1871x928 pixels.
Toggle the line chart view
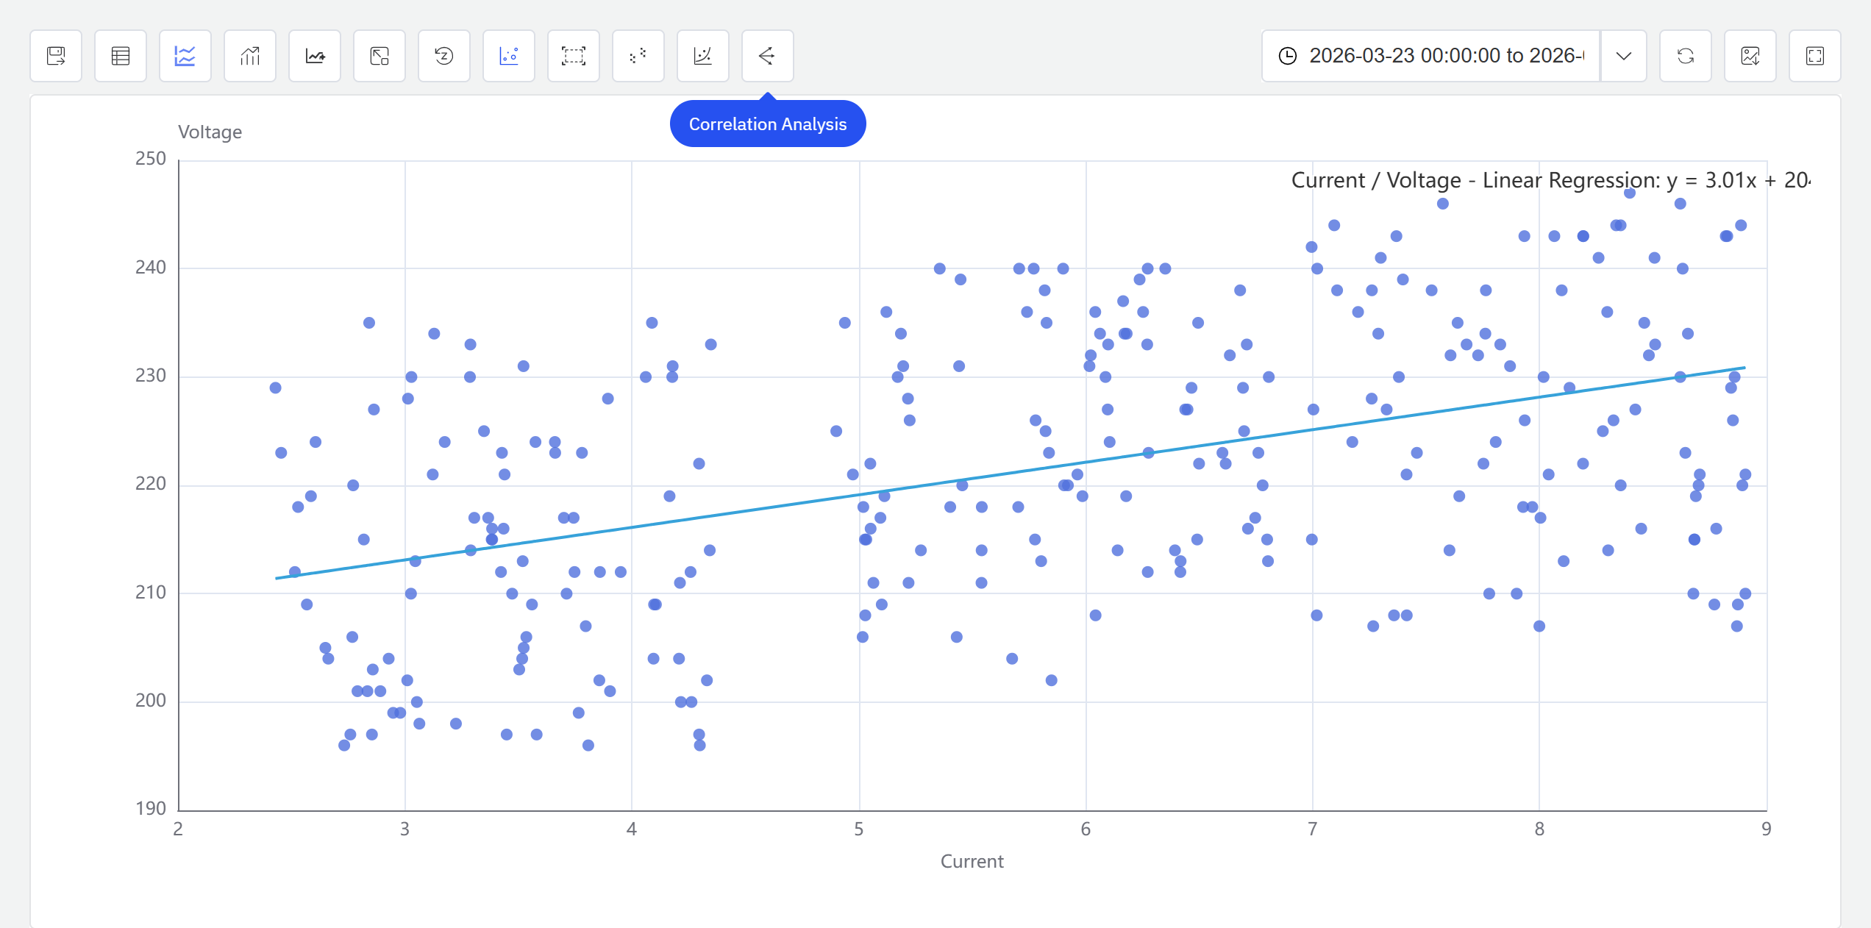[x=185, y=56]
